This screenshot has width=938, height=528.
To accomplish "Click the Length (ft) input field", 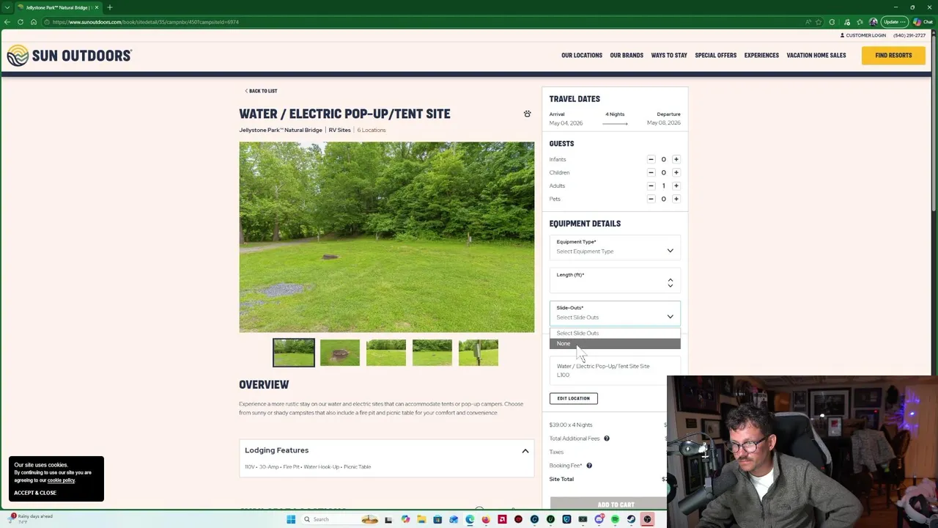I will pos(615,280).
